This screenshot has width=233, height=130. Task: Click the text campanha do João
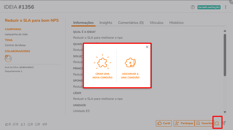pos(16,34)
